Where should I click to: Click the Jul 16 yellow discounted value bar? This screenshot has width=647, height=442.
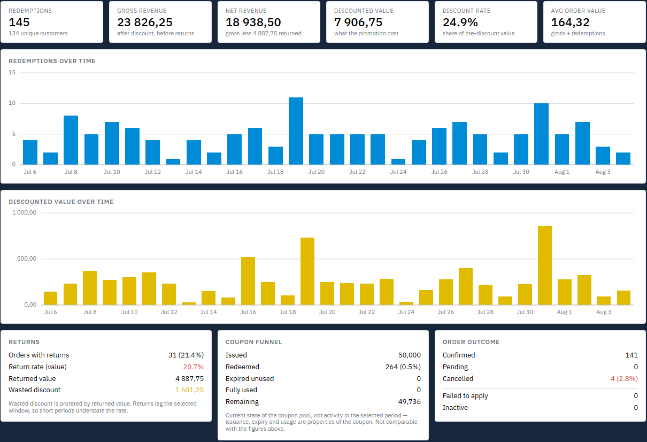point(248,281)
